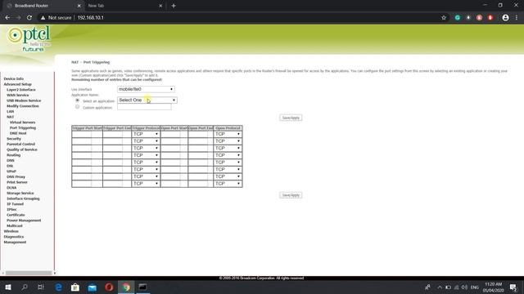The image size is (524, 294).
Task: Open DMZ Host in the sidebar
Action: pos(18,133)
